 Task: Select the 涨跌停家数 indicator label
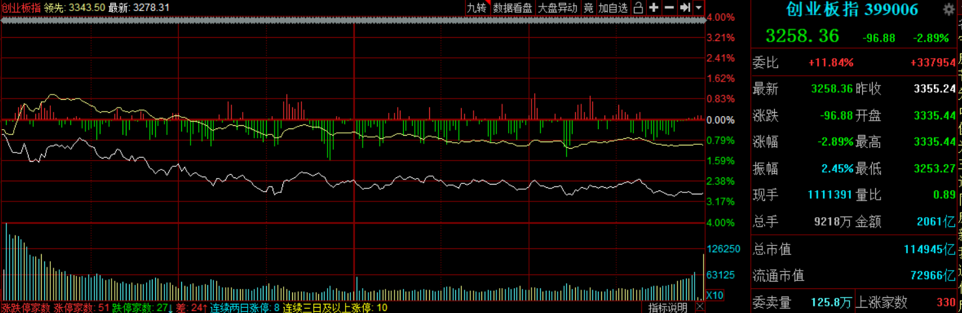(x=25, y=307)
